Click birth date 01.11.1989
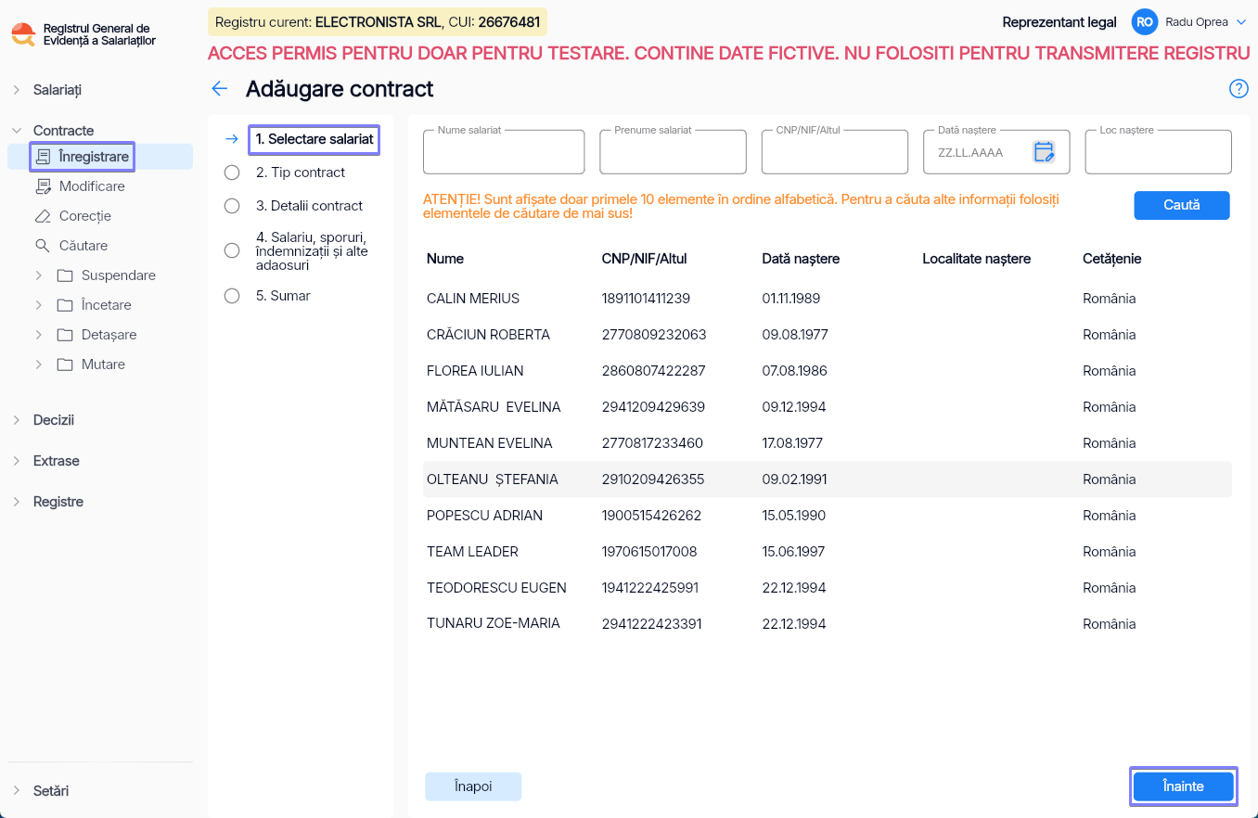The height and width of the screenshot is (818, 1258). point(791,299)
